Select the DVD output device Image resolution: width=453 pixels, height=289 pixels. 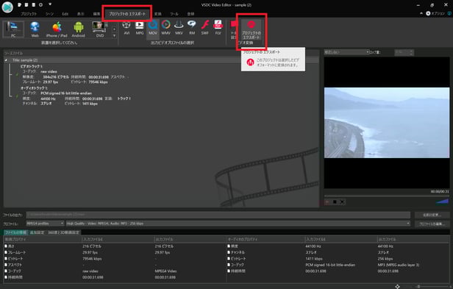(100, 29)
